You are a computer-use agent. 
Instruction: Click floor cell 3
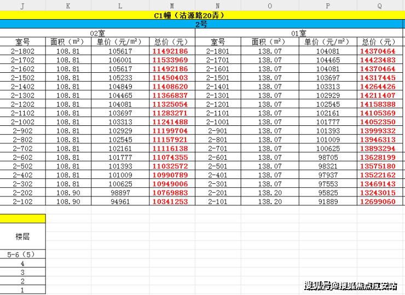pos(23,272)
